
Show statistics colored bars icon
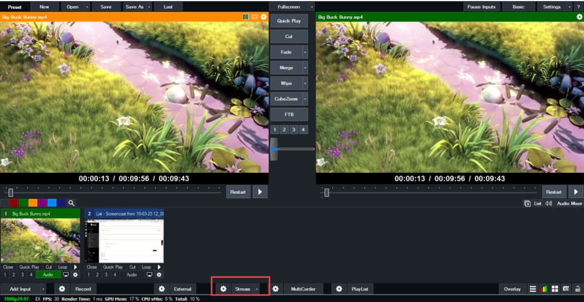(544, 289)
